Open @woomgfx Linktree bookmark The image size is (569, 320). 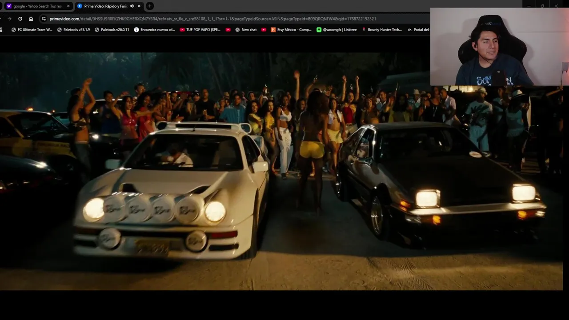[337, 30]
